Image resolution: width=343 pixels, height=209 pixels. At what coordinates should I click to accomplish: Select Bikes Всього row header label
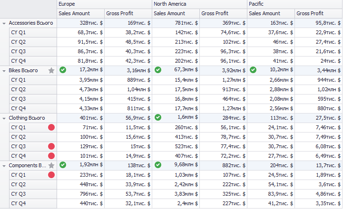pos(23,71)
